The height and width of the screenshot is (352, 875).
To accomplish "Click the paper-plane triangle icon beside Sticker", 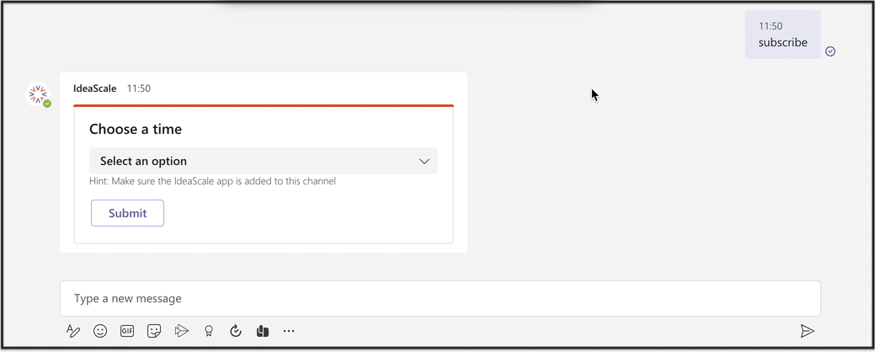I will point(181,331).
